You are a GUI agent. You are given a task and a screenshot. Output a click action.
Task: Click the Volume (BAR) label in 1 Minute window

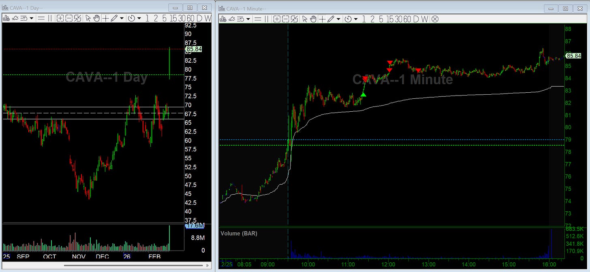[239, 234]
